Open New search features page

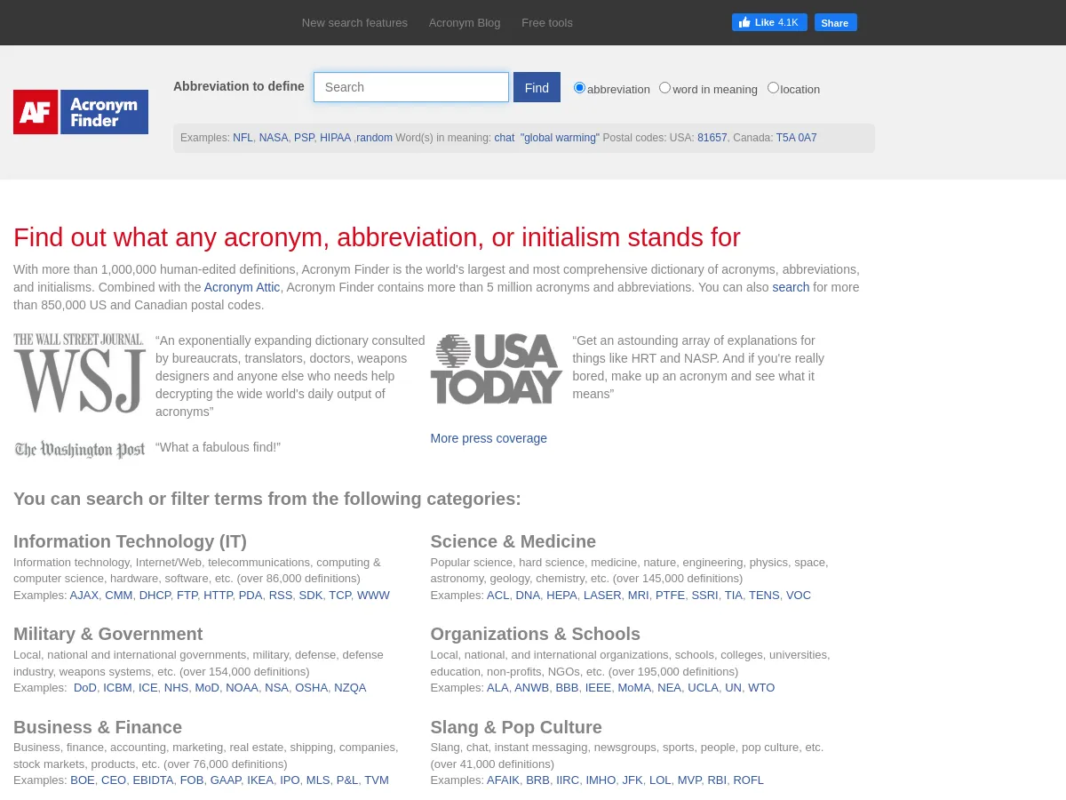[354, 22]
